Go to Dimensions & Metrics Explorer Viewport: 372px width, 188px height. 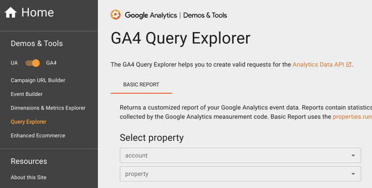pyautogui.click(x=48, y=108)
